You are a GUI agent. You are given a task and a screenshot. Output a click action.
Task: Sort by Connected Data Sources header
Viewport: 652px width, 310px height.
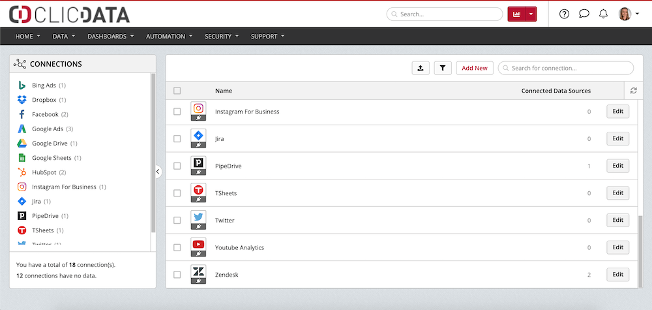pos(556,91)
